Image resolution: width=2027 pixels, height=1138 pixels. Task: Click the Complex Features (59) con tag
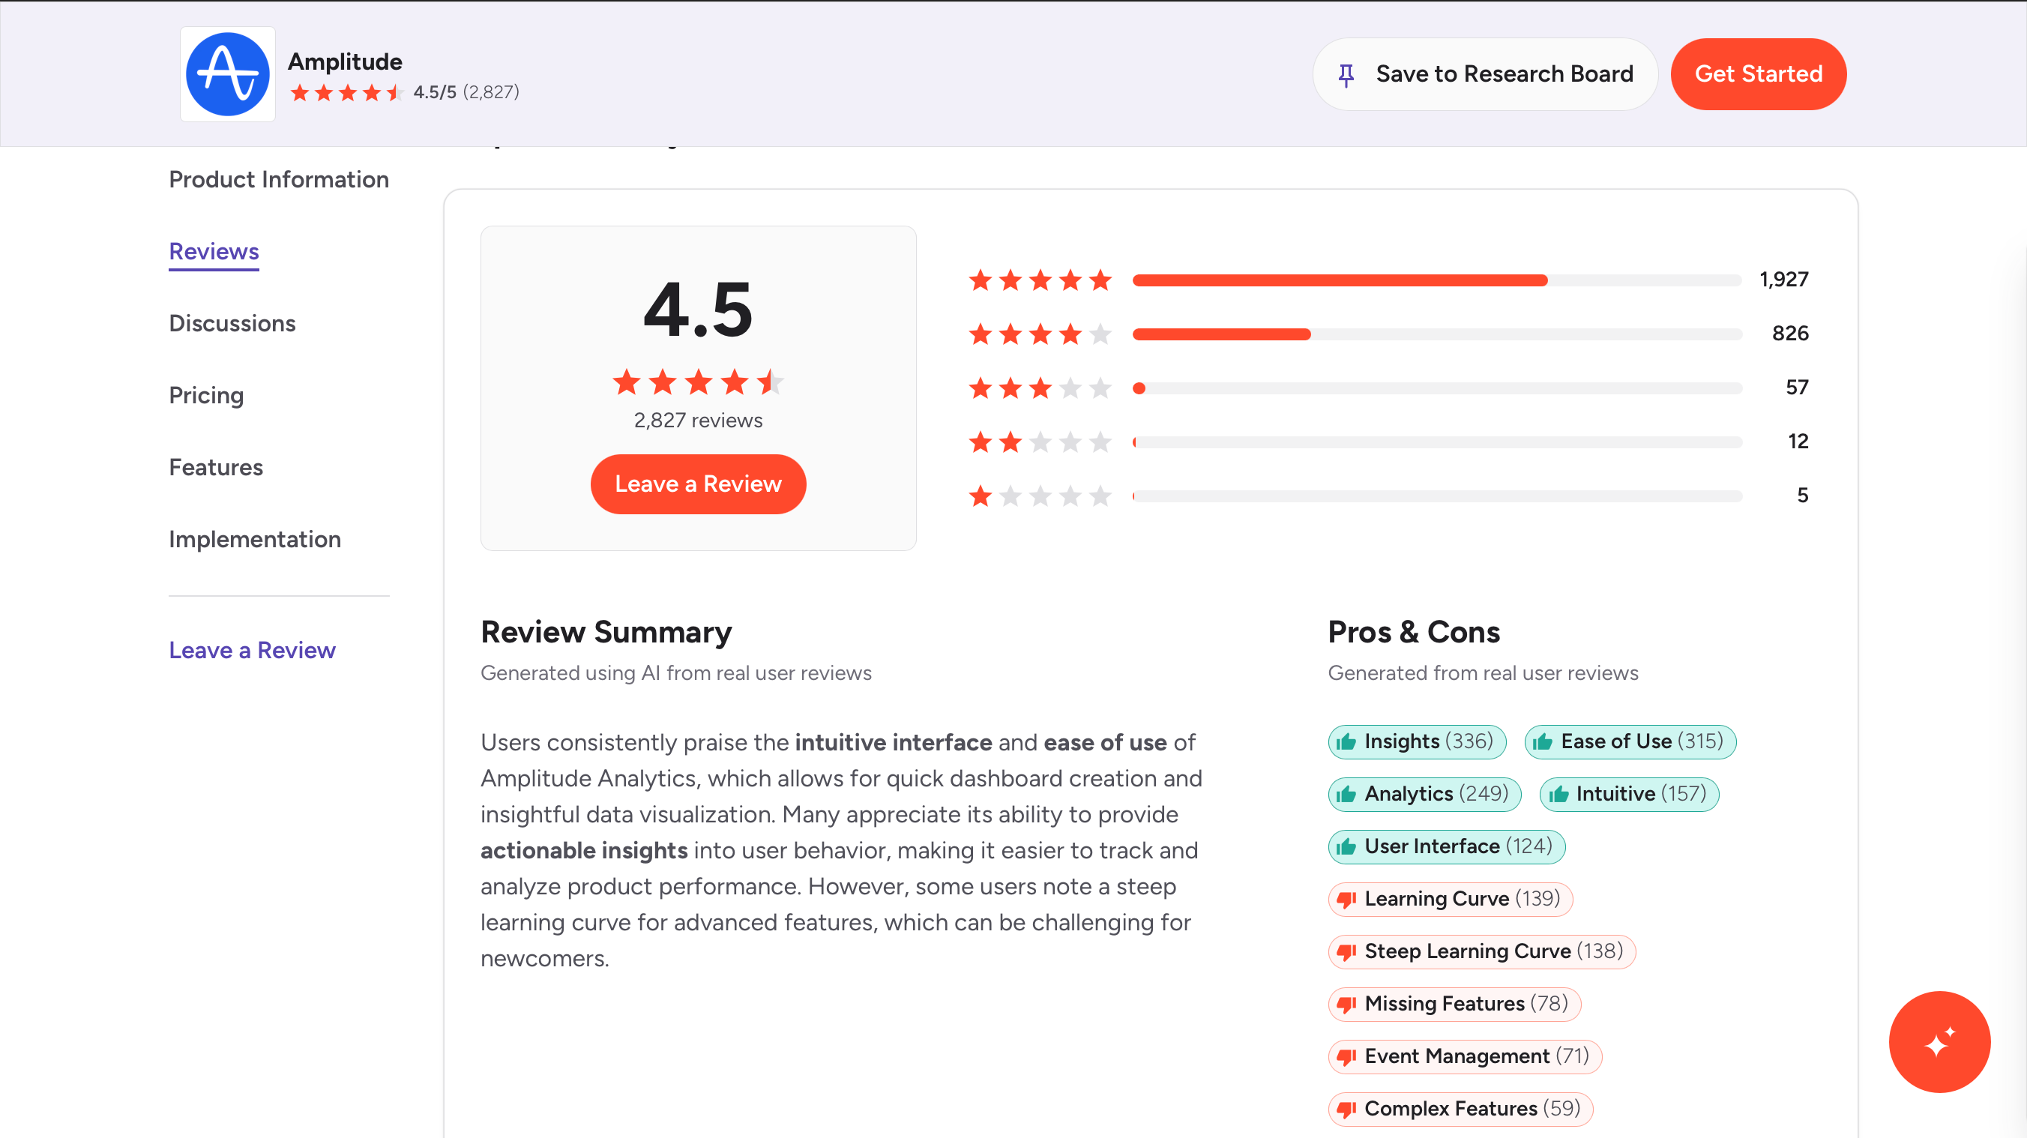point(1460,1108)
